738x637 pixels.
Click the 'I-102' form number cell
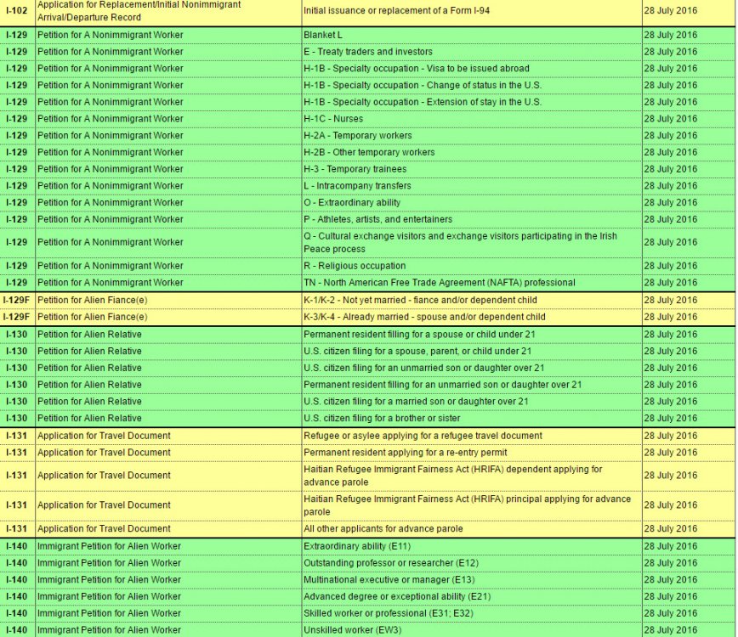pos(17,11)
